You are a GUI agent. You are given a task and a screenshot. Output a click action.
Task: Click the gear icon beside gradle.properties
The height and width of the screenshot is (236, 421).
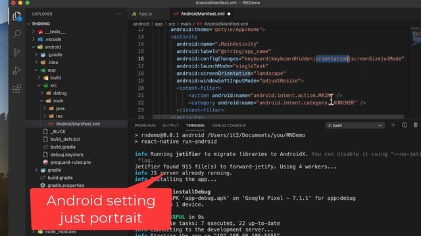[43, 185]
